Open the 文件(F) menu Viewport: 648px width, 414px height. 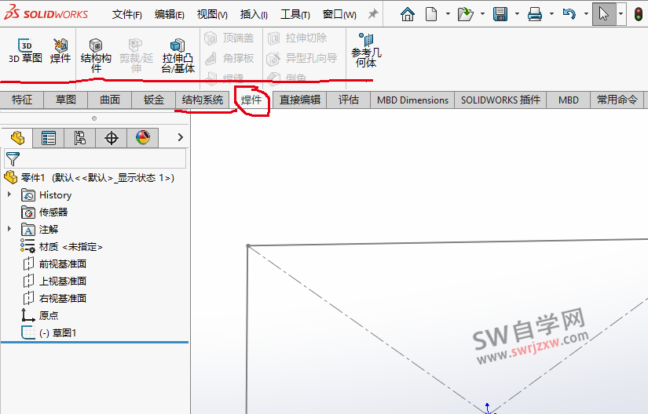127,14
